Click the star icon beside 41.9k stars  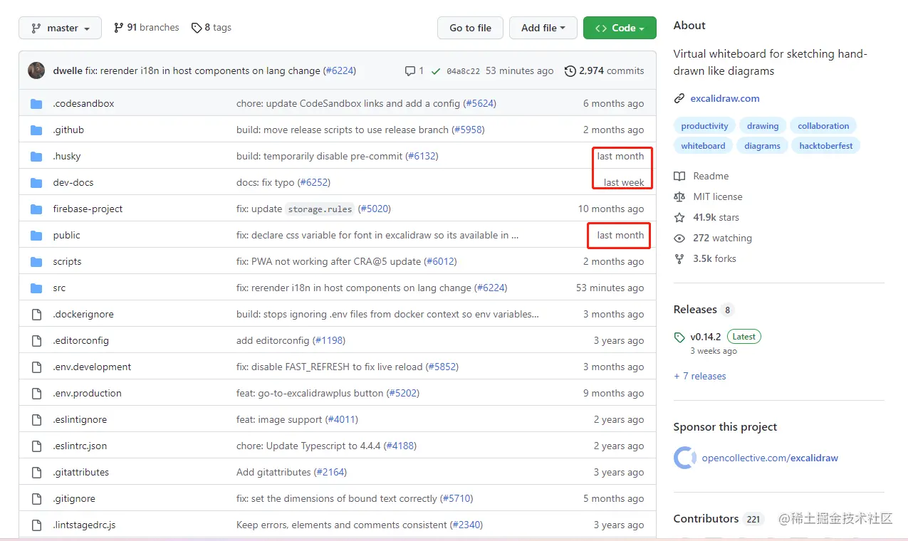(679, 217)
